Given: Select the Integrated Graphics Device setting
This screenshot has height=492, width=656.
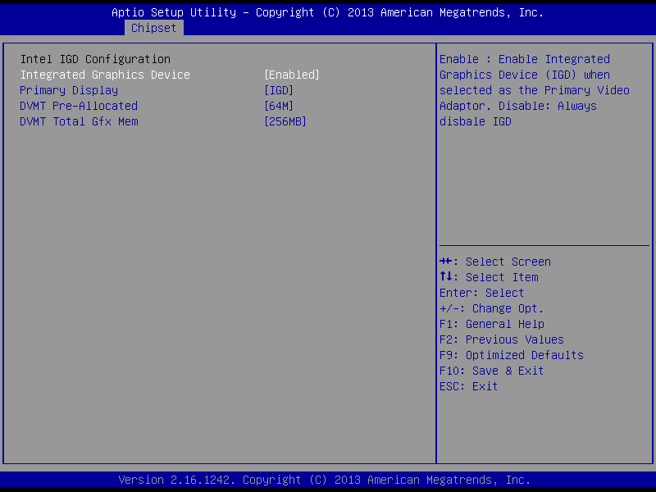Looking at the screenshot, I should [x=105, y=75].
